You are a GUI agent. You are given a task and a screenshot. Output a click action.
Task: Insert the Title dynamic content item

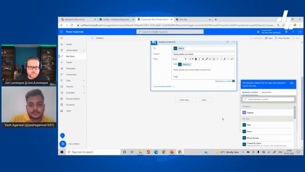(267, 125)
